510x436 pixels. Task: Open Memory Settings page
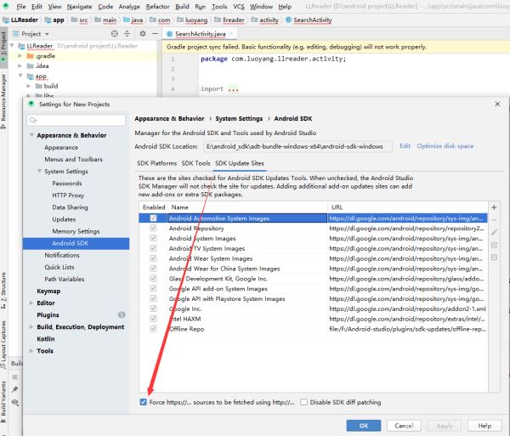tap(76, 231)
